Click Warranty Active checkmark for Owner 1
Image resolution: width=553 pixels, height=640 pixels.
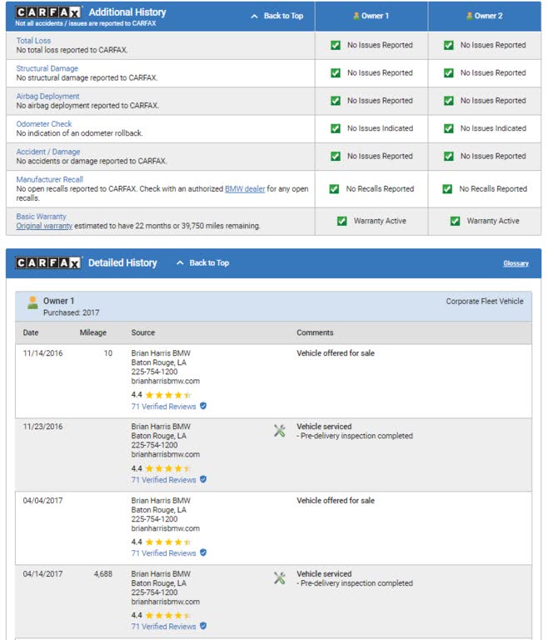click(x=341, y=221)
